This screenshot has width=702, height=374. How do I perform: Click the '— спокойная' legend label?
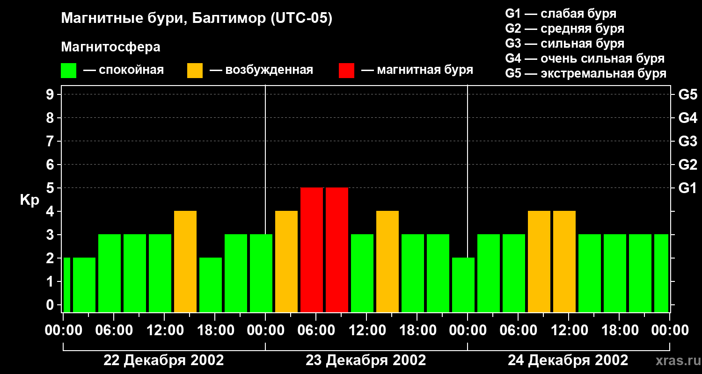pyautogui.click(x=124, y=70)
